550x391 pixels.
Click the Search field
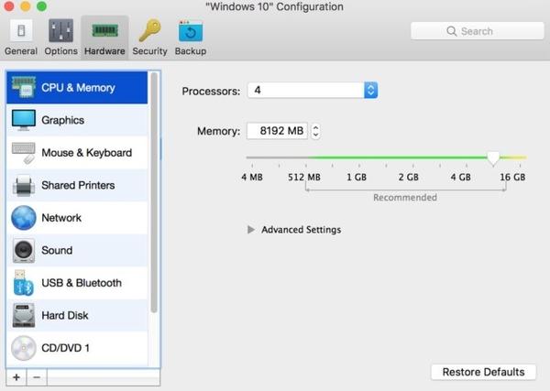click(477, 31)
